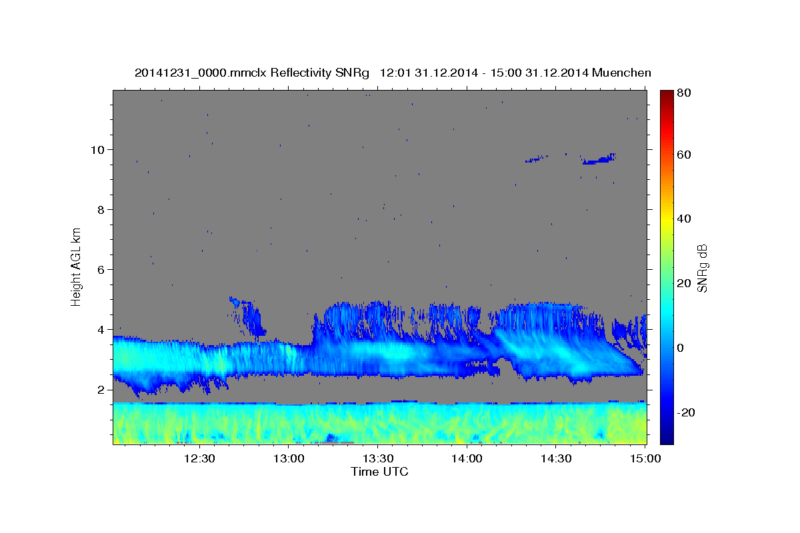Click the height tick label 6
Screen dimensions: 800x533
(x=102, y=270)
